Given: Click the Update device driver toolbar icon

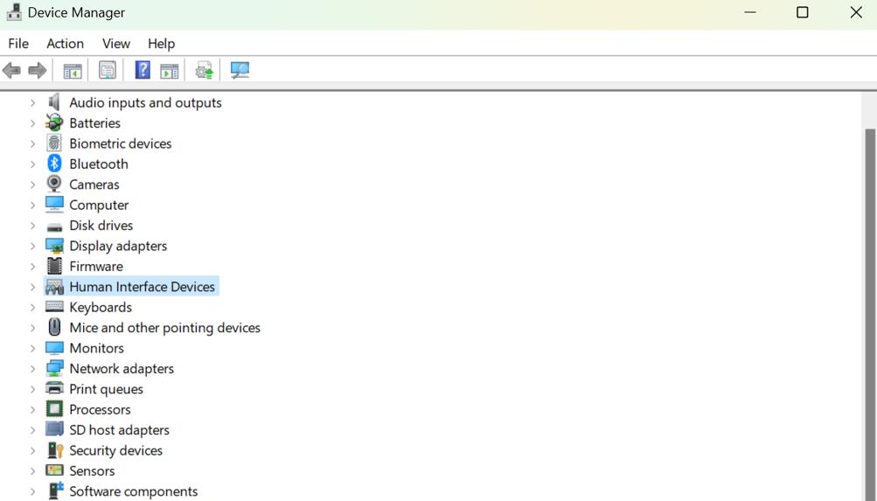Looking at the screenshot, I should pos(204,71).
